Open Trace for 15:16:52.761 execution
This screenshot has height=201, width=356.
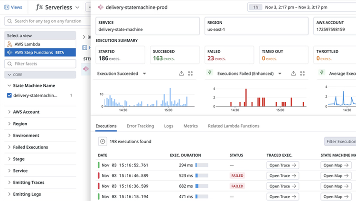click(283, 165)
